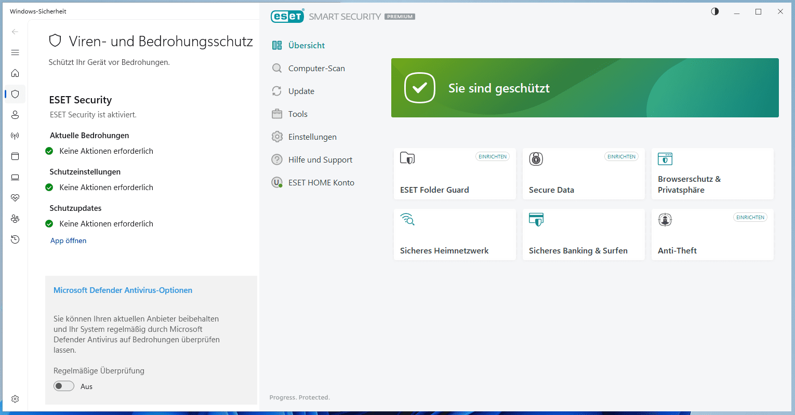The height and width of the screenshot is (415, 795).
Task: Click Einrichten on Secure Data tile
Action: pyautogui.click(x=621, y=156)
